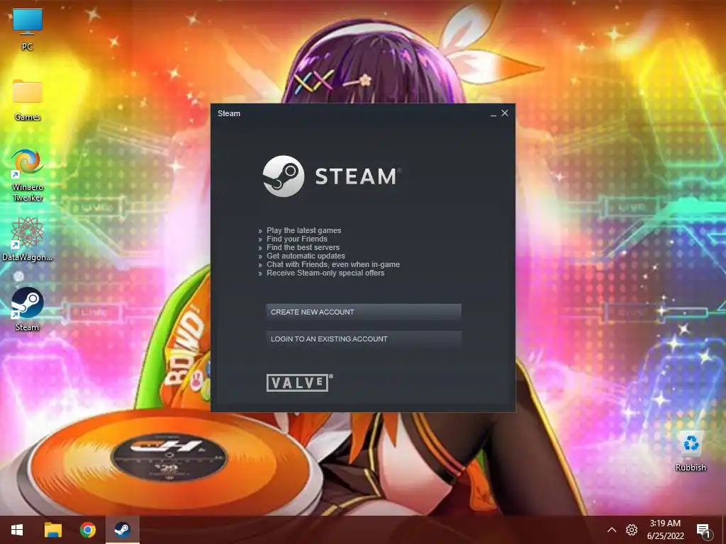Click the Steam logo in the dialog
Image resolution: width=726 pixels, height=544 pixels.
click(x=332, y=176)
